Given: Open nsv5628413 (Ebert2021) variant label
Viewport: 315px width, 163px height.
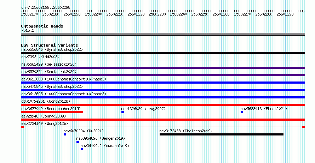Looking at the screenshot, I should tap(264, 109).
